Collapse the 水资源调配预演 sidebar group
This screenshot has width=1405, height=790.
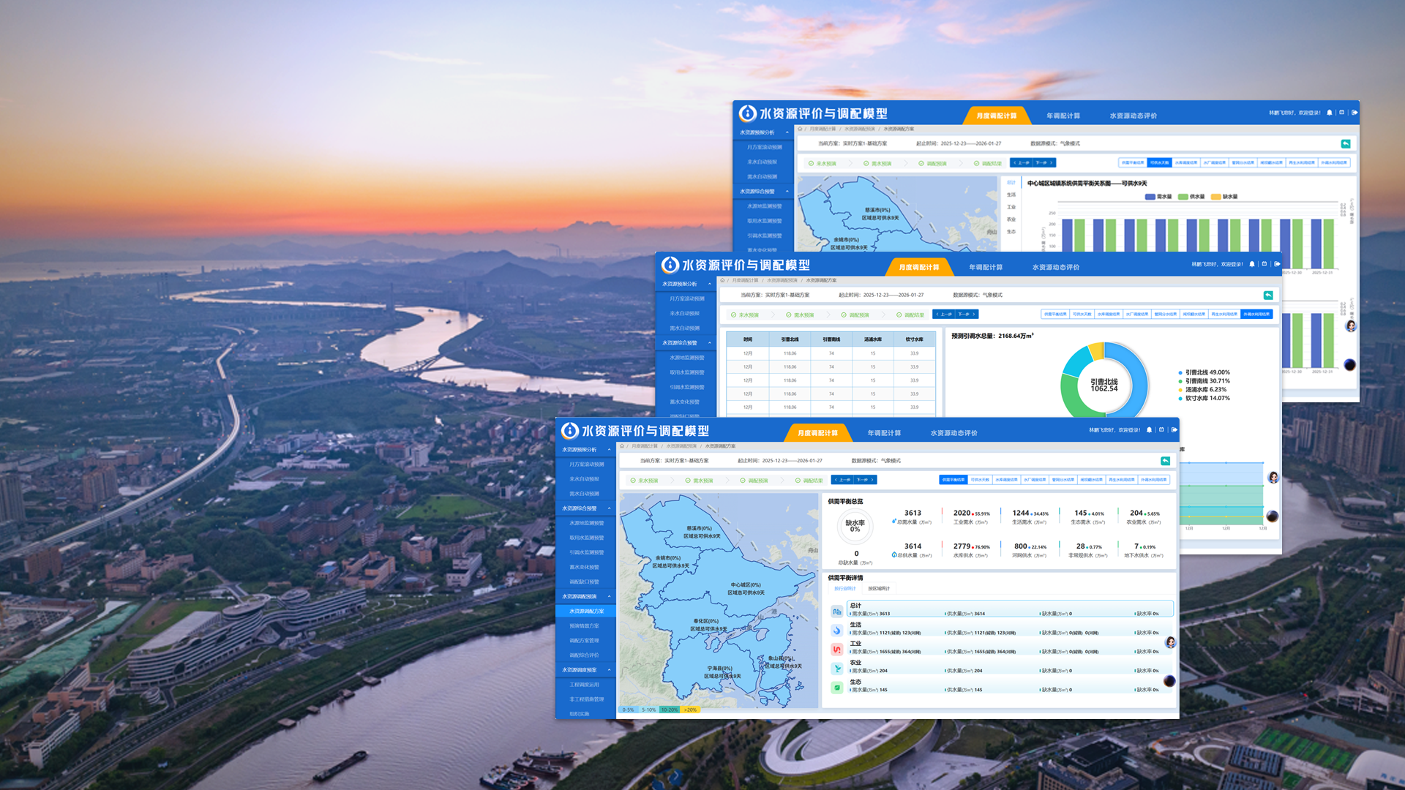pos(609,596)
